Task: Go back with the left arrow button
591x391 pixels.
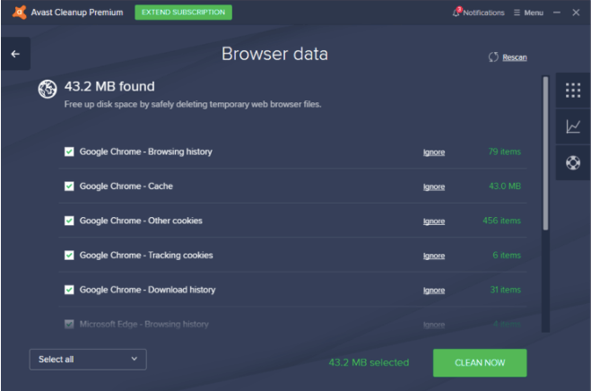Action: [x=15, y=54]
